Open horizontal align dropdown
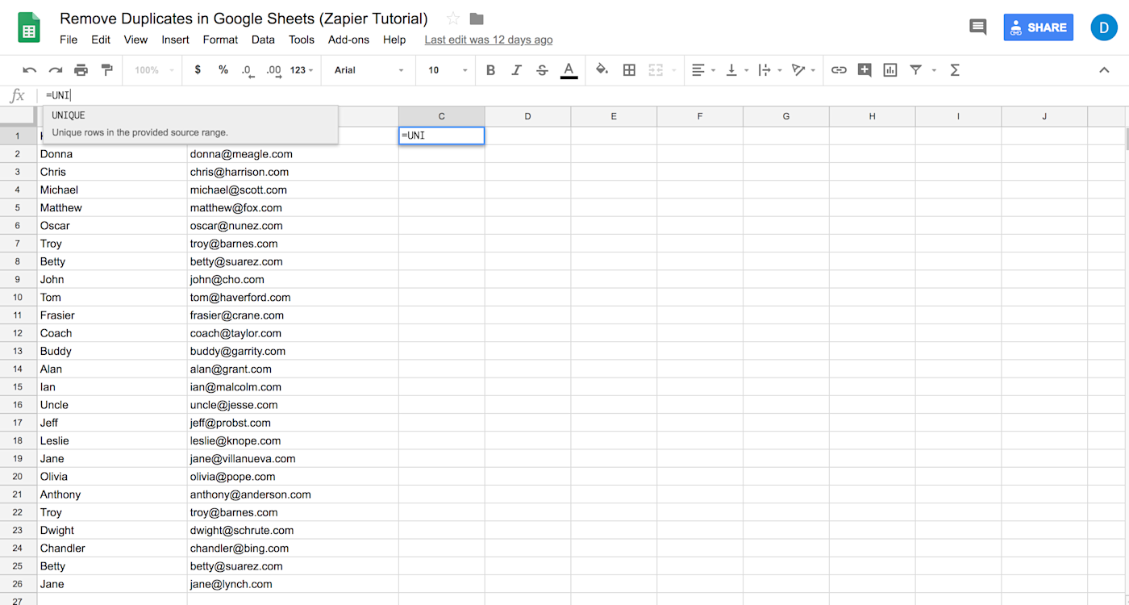 tap(703, 70)
